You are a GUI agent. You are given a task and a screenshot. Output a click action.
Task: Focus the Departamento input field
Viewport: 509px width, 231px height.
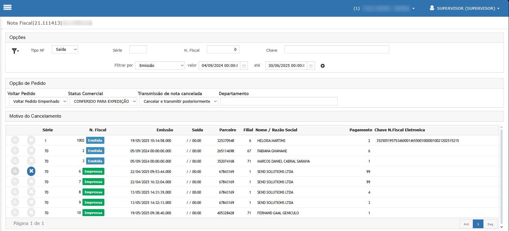pos(279,101)
